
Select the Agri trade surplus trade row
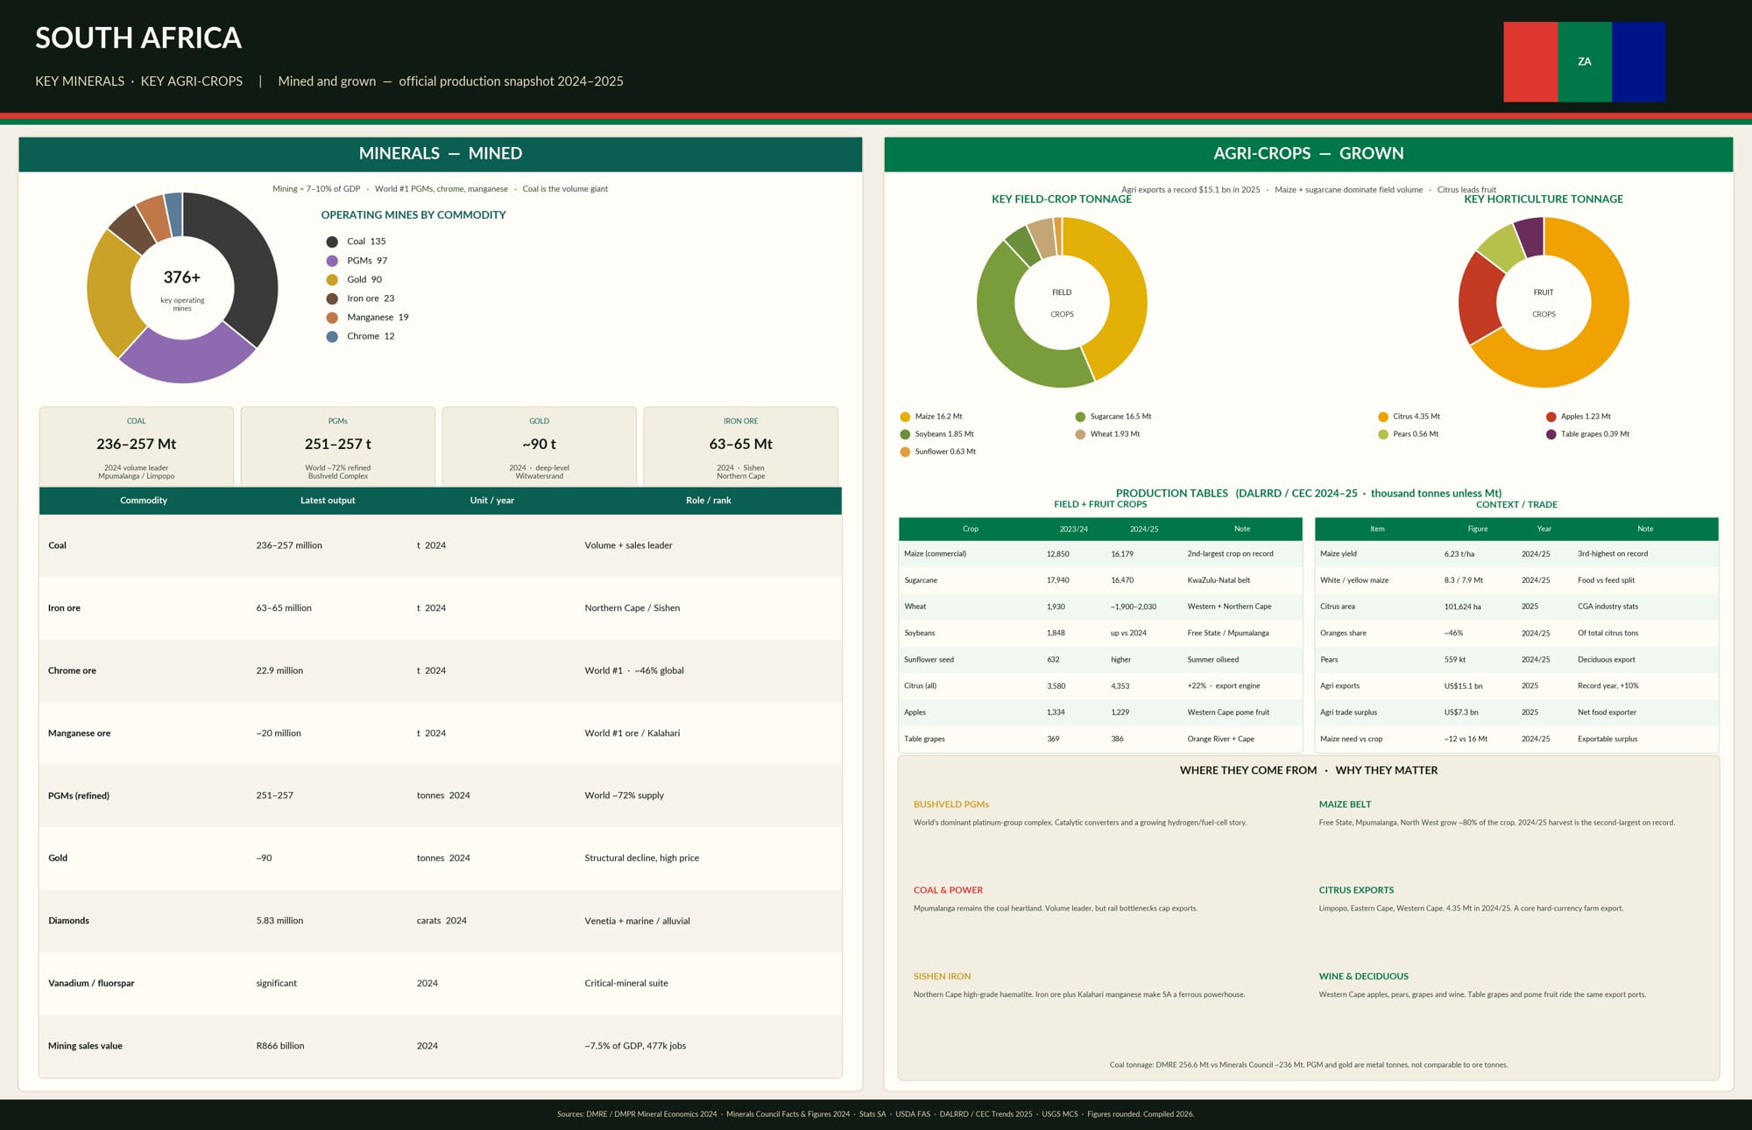tap(1516, 712)
